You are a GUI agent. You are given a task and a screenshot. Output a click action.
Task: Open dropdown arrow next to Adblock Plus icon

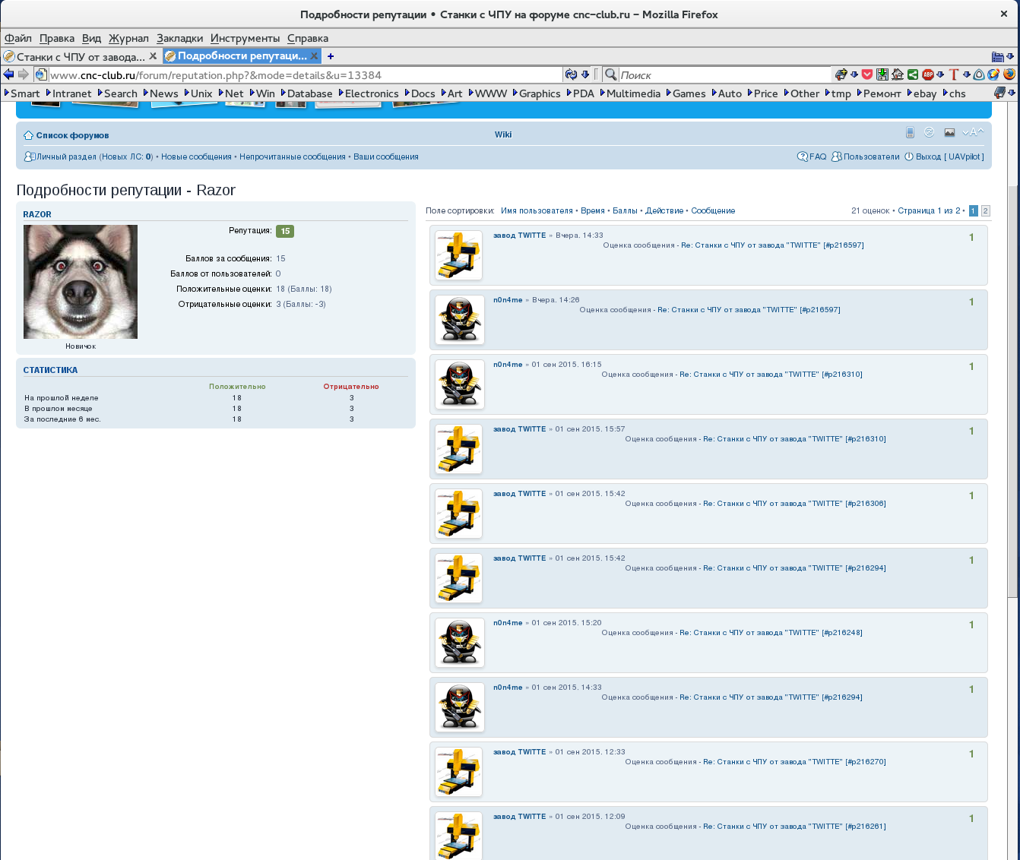click(x=940, y=74)
